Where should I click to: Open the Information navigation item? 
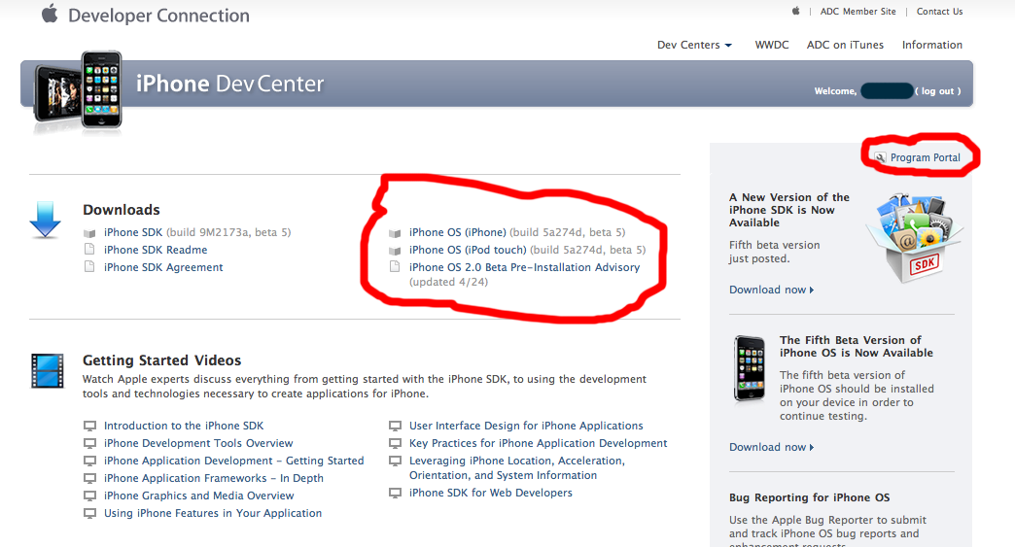pos(932,45)
